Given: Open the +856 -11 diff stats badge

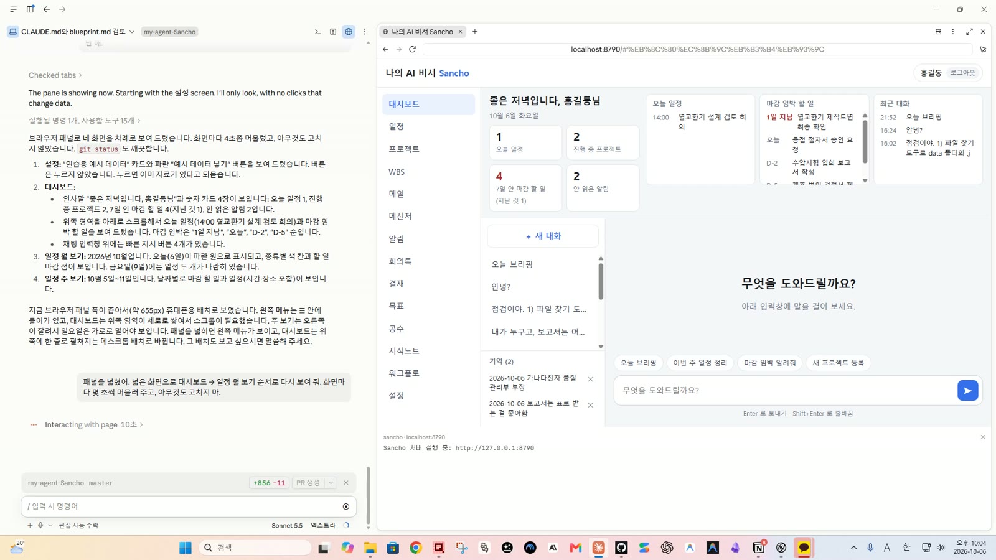Looking at the screenshot, I should point(269,483).
